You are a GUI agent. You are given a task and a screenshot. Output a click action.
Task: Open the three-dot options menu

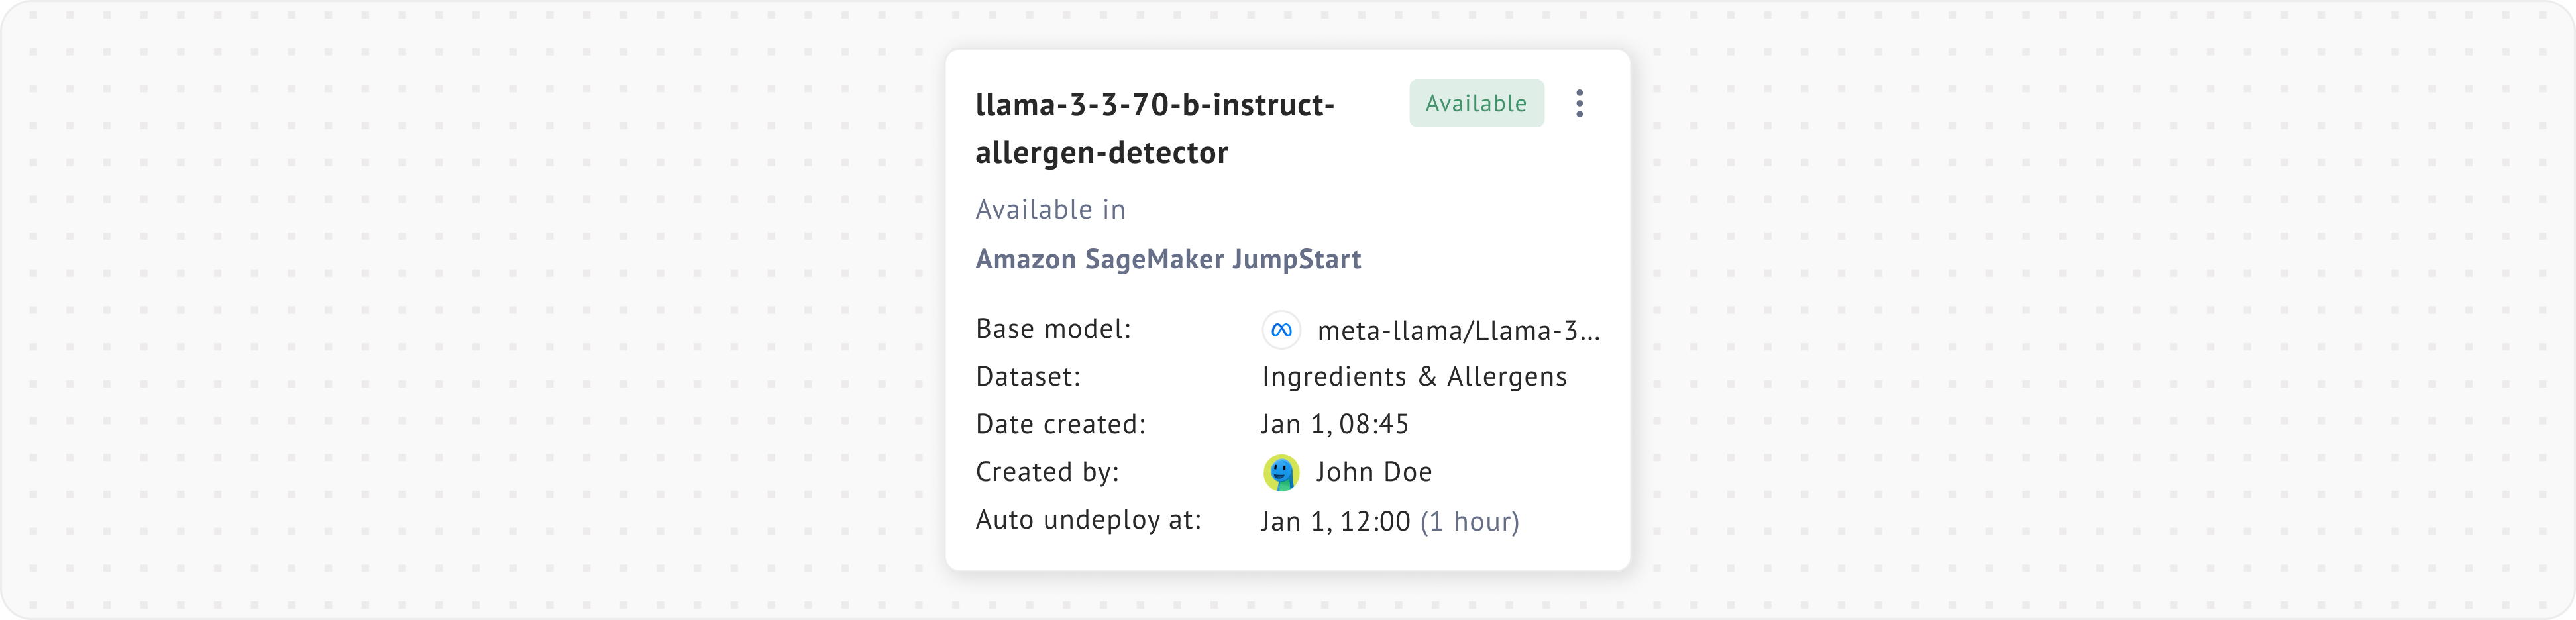(x=1579, y=104)
